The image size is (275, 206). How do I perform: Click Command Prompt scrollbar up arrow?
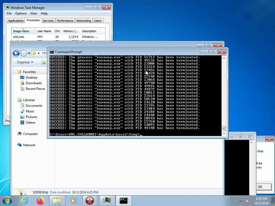224,58
